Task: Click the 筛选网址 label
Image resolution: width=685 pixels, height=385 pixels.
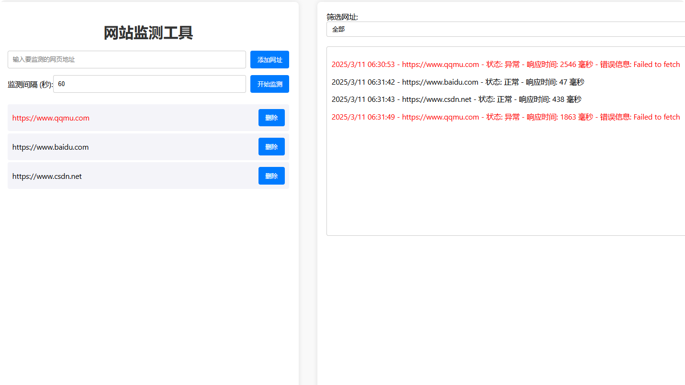Action: [x=342, y=17]
